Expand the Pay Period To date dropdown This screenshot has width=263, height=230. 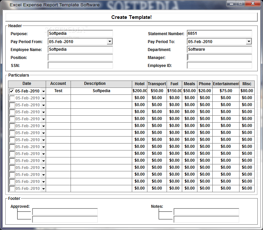tap(249, 41)
